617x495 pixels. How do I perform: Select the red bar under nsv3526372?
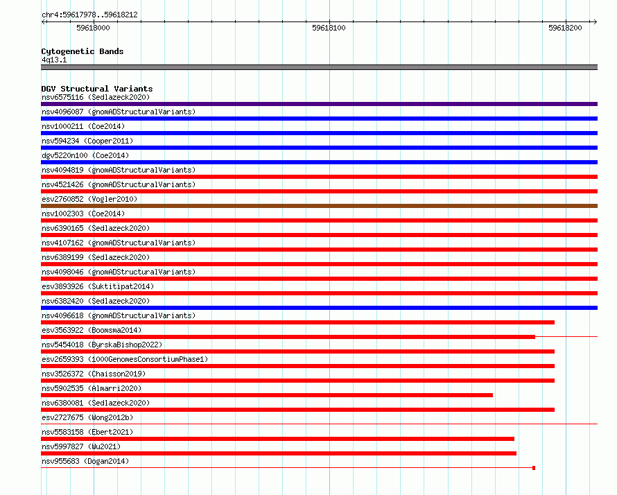(298, 381)
